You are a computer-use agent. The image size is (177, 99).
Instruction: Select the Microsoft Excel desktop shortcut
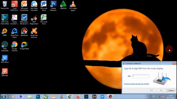44,19
